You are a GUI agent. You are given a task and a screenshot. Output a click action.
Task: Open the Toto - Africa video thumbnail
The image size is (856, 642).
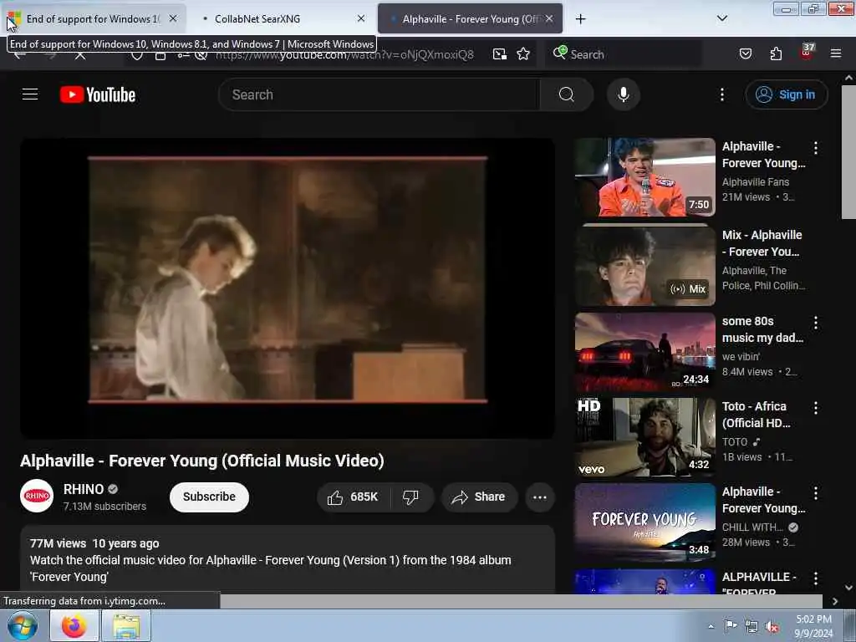click(x=645, y=437)
